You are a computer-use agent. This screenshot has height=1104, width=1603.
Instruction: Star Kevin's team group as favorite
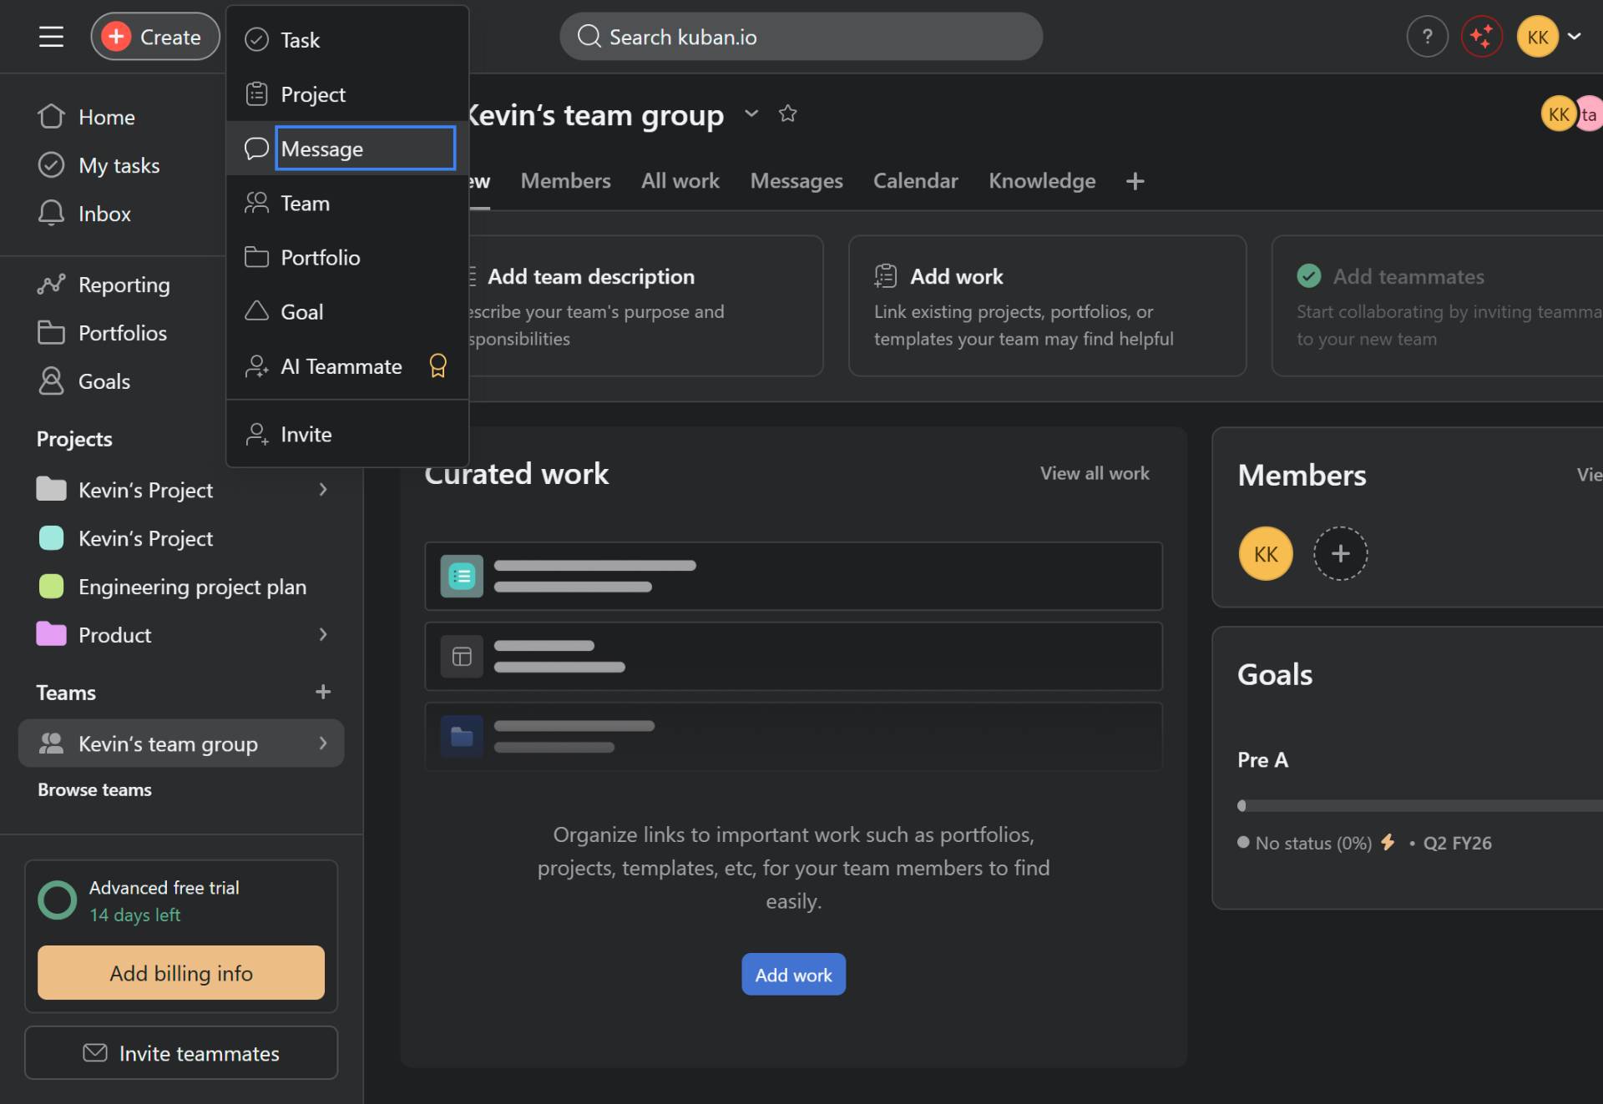pos(787,113)
